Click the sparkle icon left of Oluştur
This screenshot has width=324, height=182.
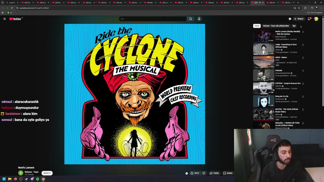(x=290, y=19)
